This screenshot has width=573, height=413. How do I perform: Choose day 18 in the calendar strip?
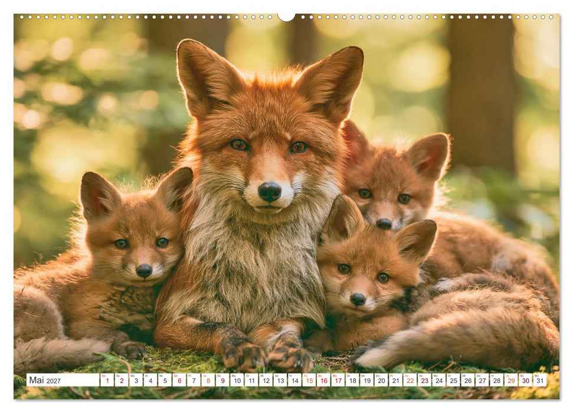pyautogui.click(x=353, y=380)
